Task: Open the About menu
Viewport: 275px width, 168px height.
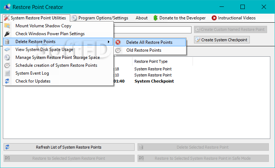Action: [x=141, y=18]
